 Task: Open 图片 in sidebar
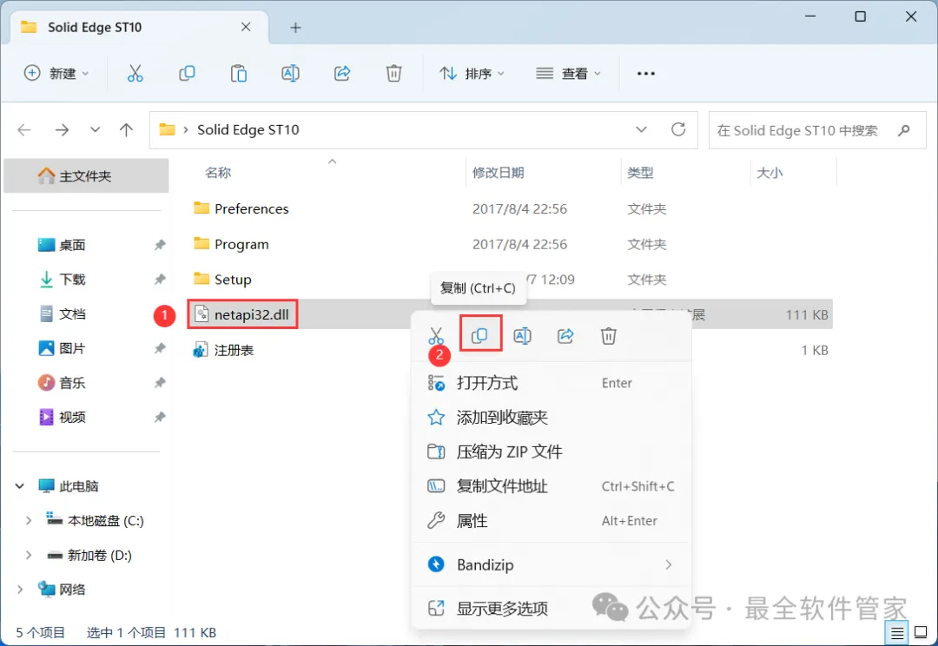click(x=72, y=348)
